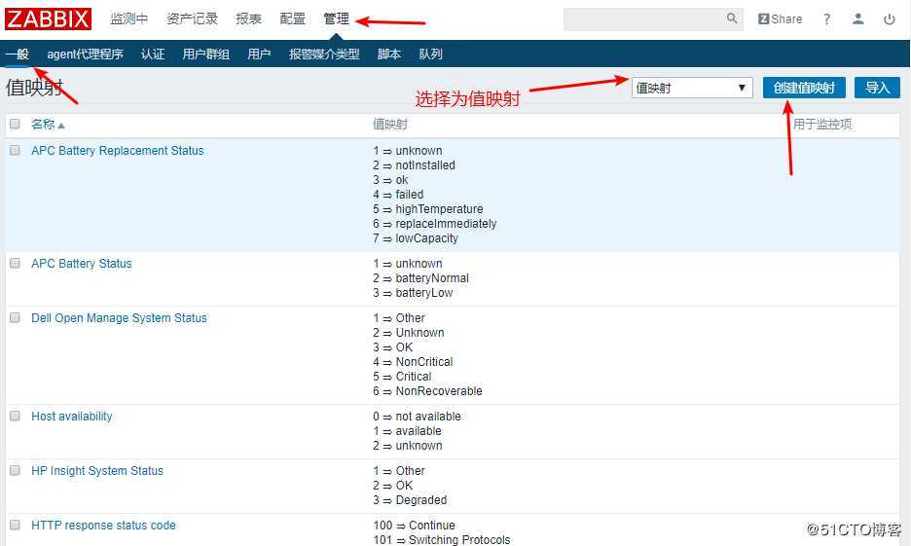This screenshot has height=546, width=911.
Task: Click value '2 ⇒ notInstalled'
Action: point(414,165)
